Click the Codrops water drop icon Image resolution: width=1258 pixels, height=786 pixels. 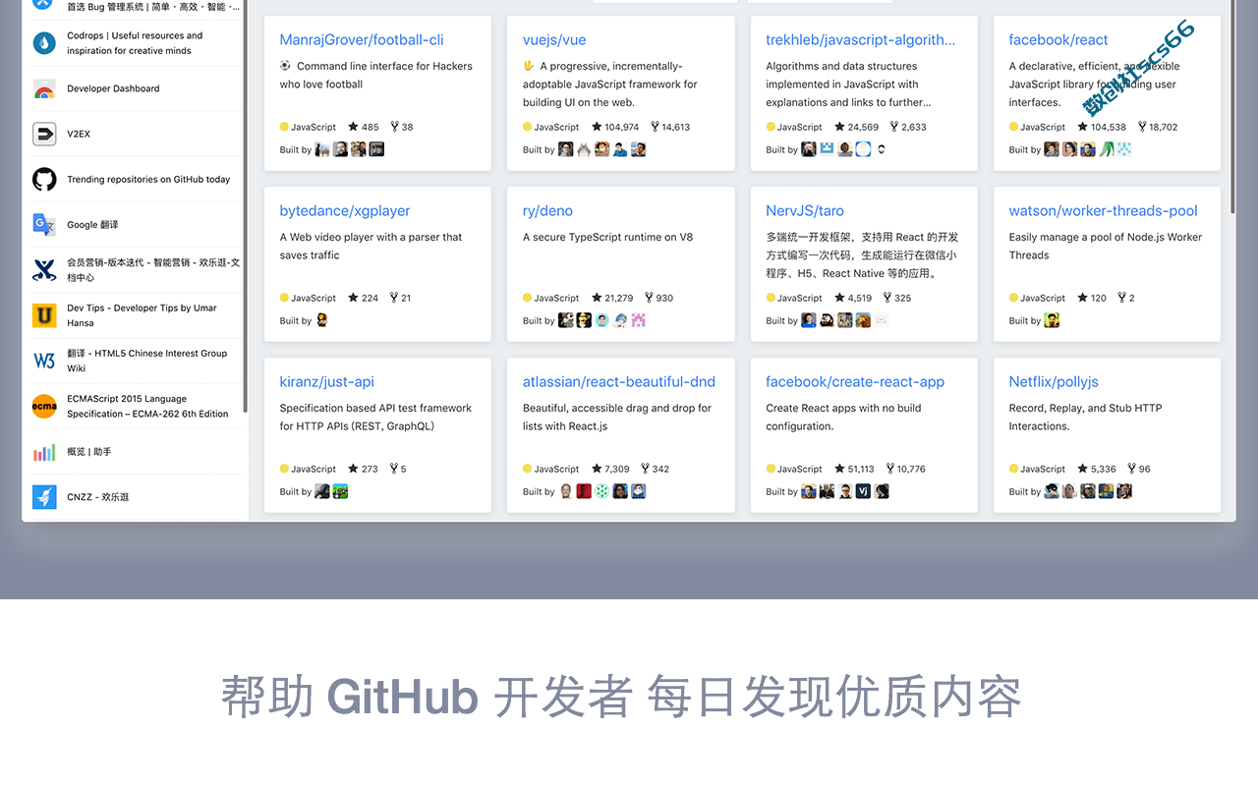coord(44,43)
